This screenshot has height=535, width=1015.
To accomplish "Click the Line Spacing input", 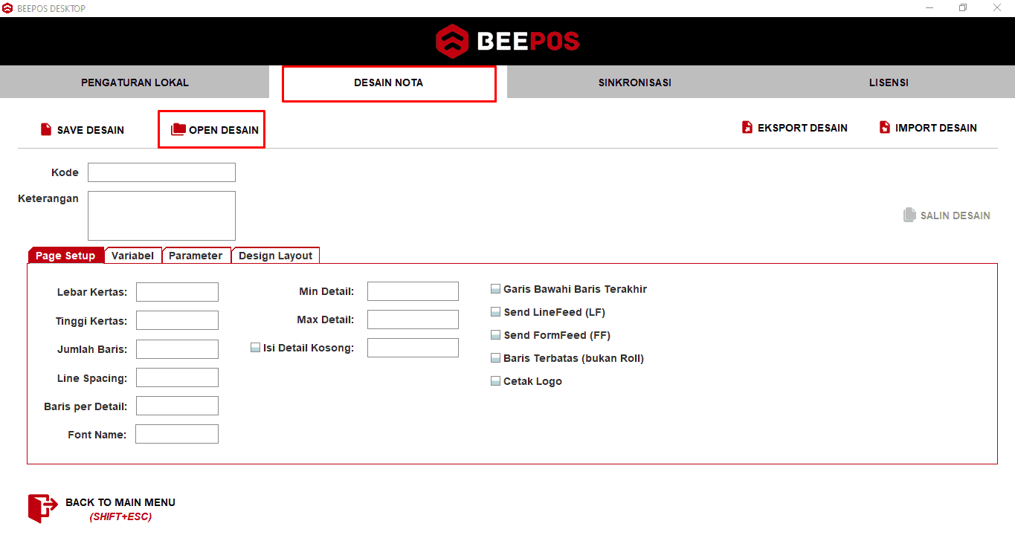I will [177, 377].
